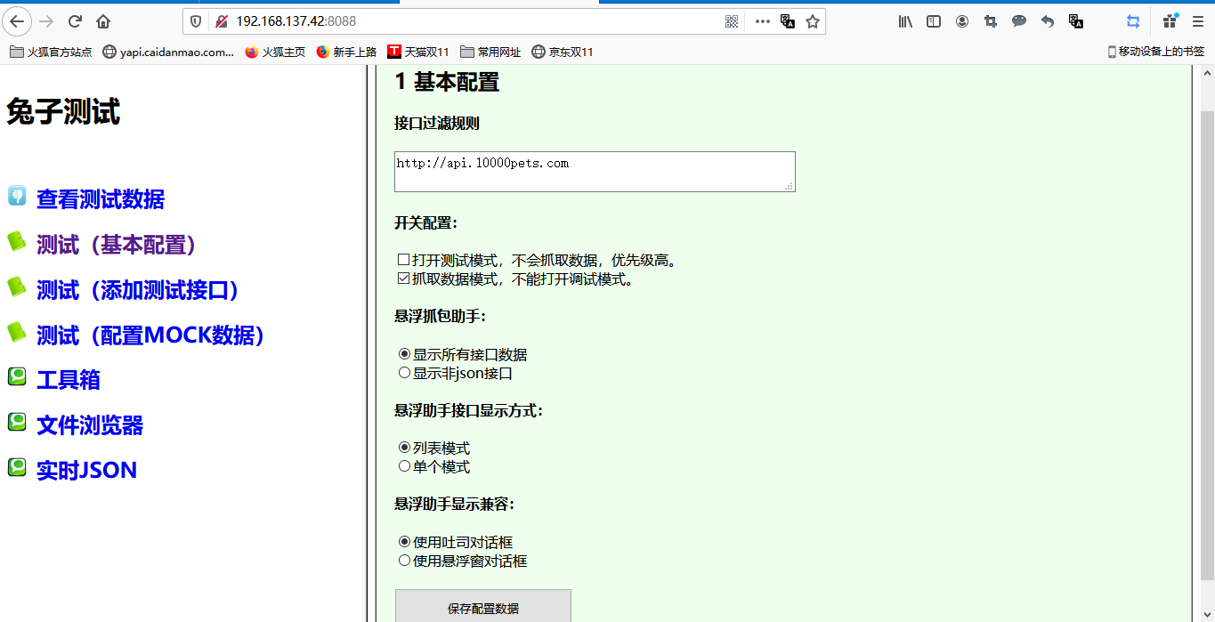Image resolution: width=1215 pixels, height=622 pixels.
Task: Click the insecure connection padlock icon
Action: [221, 21]
